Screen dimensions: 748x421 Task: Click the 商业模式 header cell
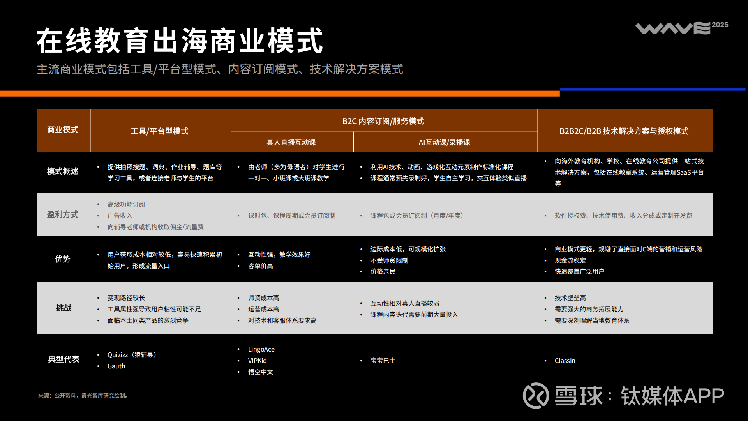pyautogui.click(x=63, y=130)
